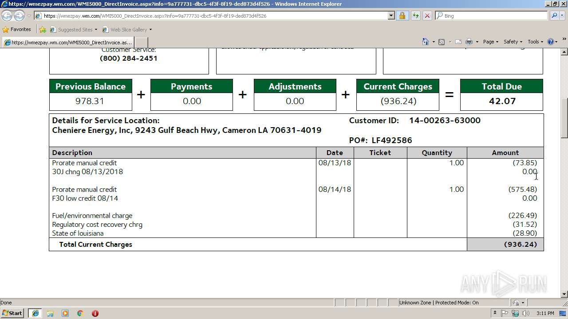This screenshot has height=319, width=568.
Task: Click the network tray icon
Action: point(515,313)
